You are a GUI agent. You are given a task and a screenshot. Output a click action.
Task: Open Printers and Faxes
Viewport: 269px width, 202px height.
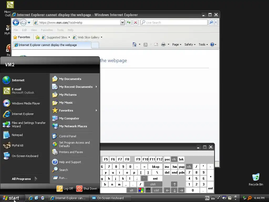(x=68, y=152)
